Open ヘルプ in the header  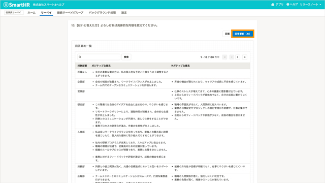pos(292,5)
